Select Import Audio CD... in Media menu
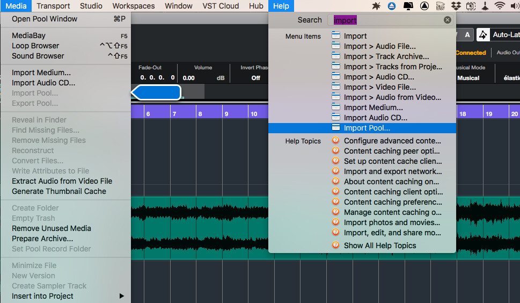 coord(65,83)
